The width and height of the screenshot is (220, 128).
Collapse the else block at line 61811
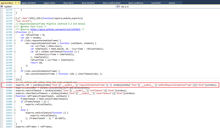(15, 110)
